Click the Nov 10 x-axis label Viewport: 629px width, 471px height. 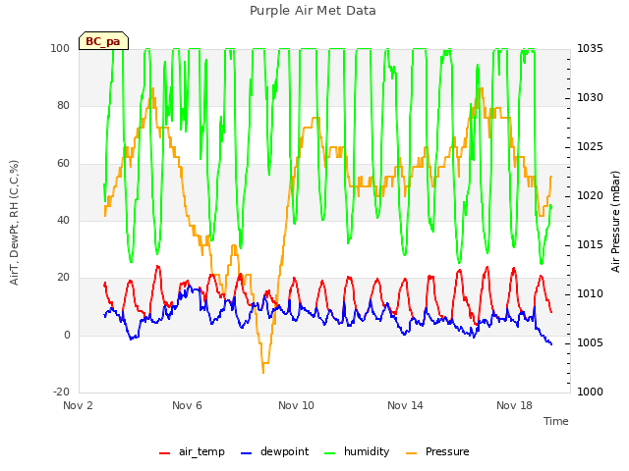pos(296,405)
